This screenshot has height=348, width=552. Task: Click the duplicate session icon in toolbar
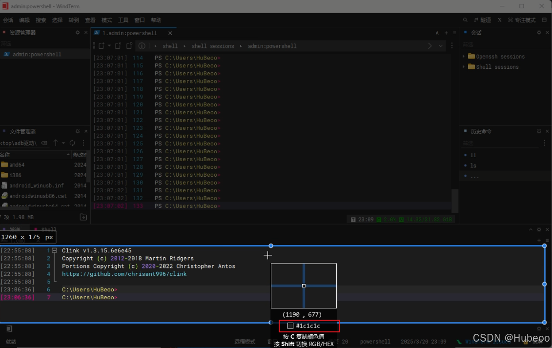[129, 46]
